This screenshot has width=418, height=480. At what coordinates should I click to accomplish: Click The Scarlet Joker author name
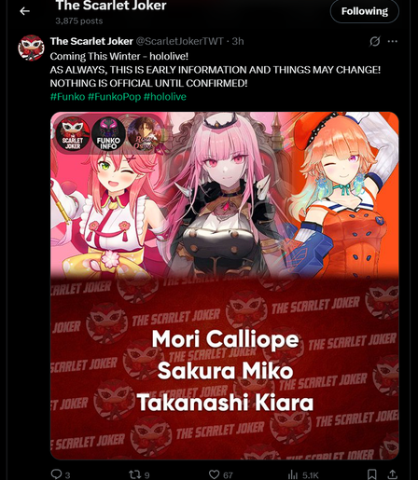coord(91,41)
